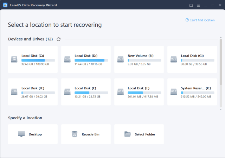
Task: Select the System Reser... (K:) label
Action: pos(196,88)
